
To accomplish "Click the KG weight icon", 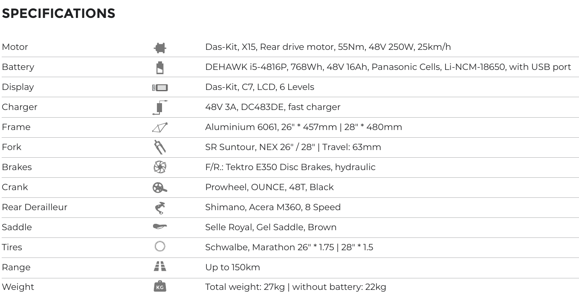I will 160,286.
